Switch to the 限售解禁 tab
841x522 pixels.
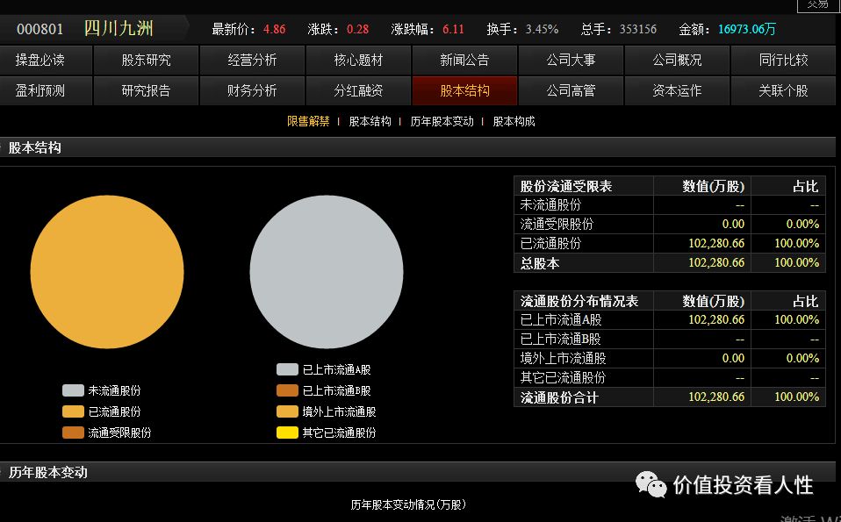(309, 120)
